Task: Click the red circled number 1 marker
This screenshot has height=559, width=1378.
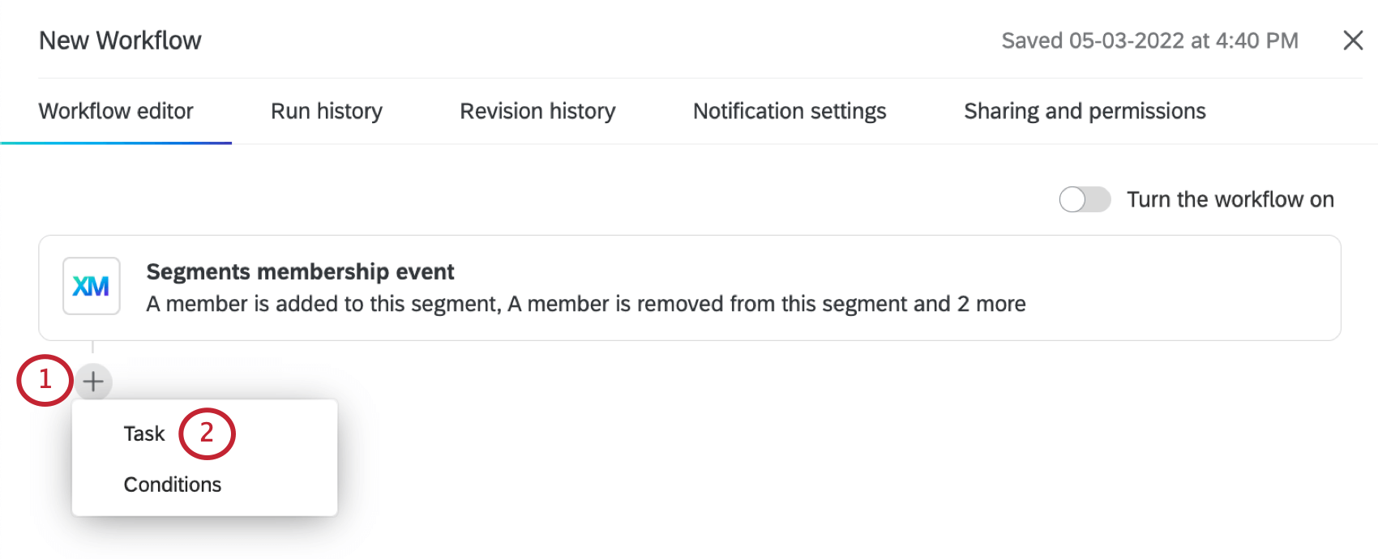Action: coord(45,380)
